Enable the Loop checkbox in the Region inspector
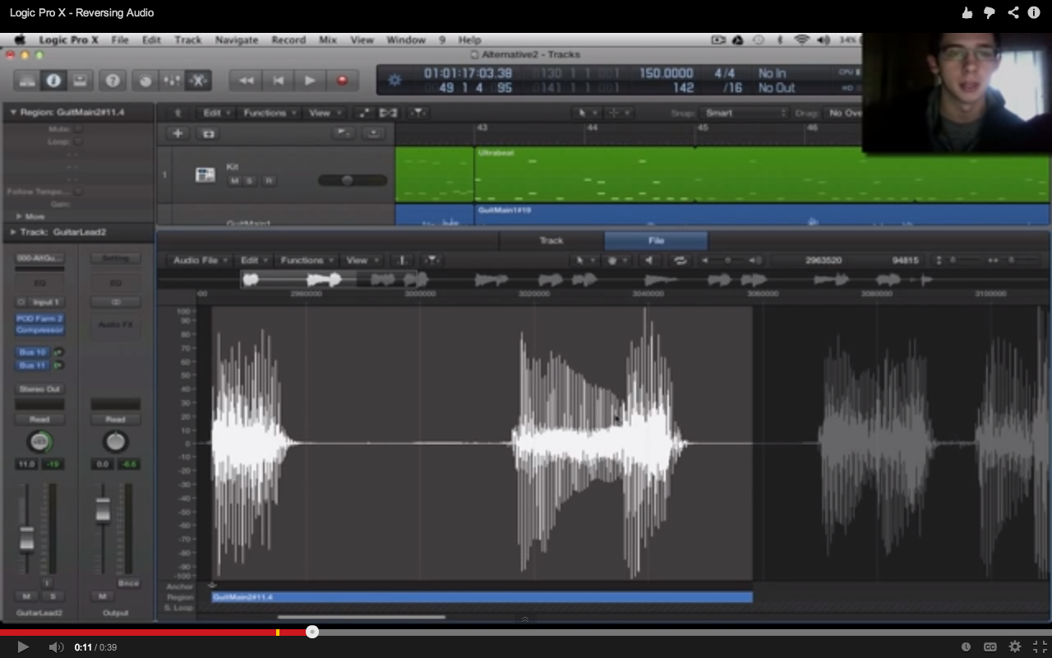 [x=78, y=141]
